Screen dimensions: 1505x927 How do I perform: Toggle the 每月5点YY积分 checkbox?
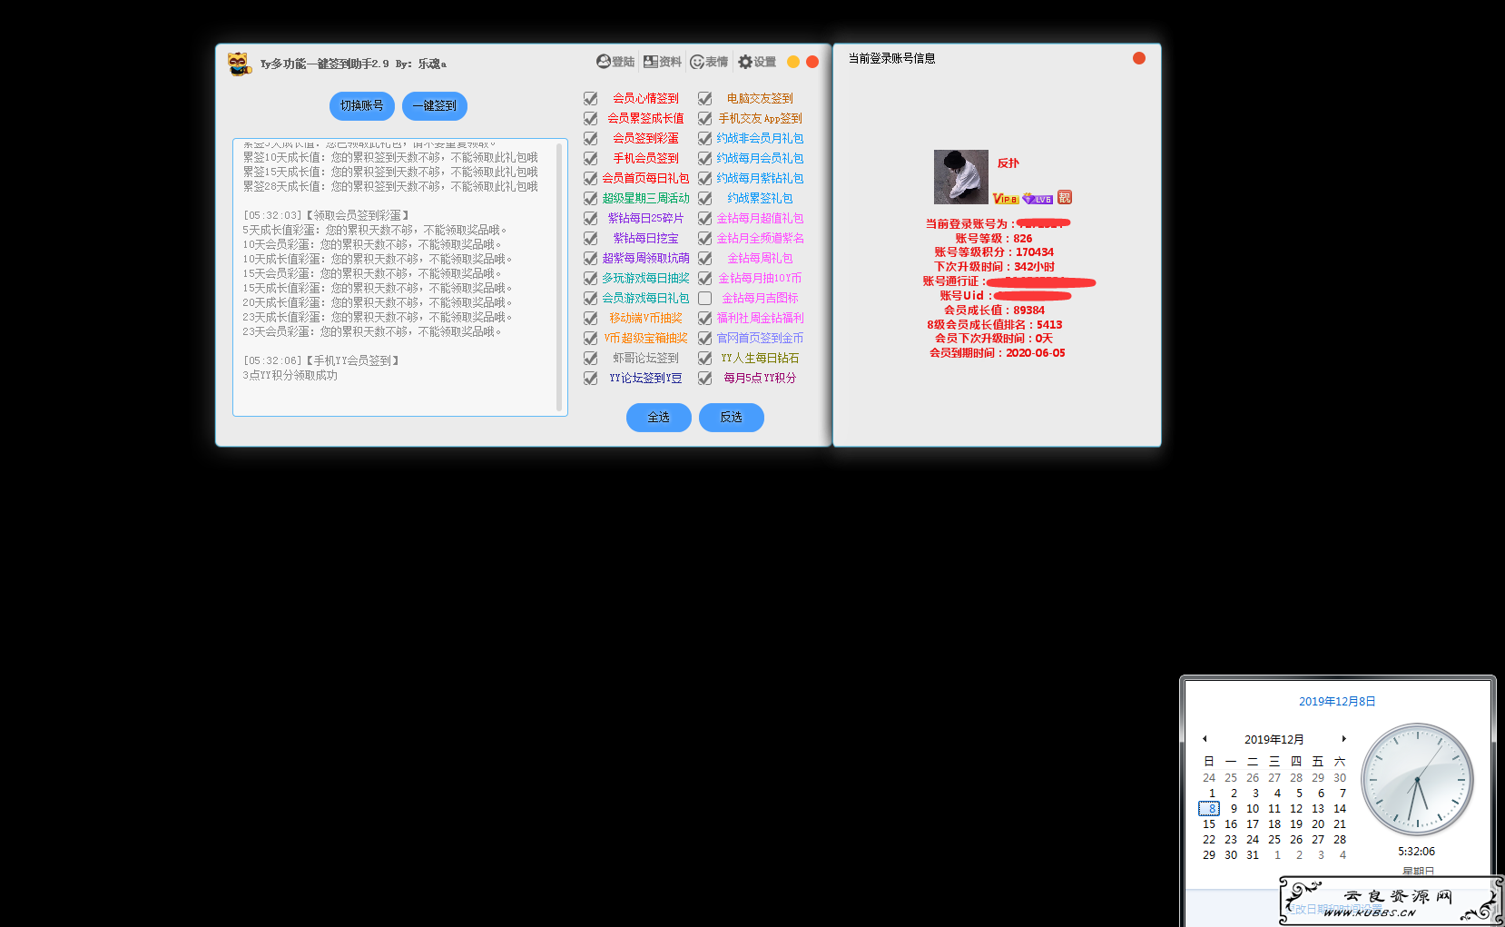point(704,378)
